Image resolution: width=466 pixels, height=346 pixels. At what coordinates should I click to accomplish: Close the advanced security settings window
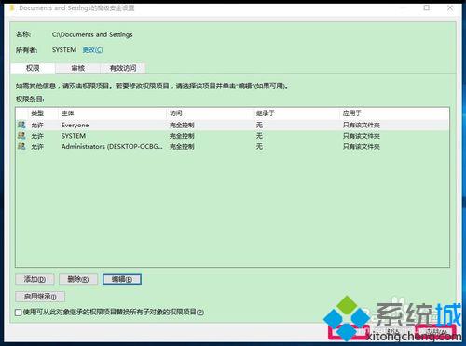450,7
